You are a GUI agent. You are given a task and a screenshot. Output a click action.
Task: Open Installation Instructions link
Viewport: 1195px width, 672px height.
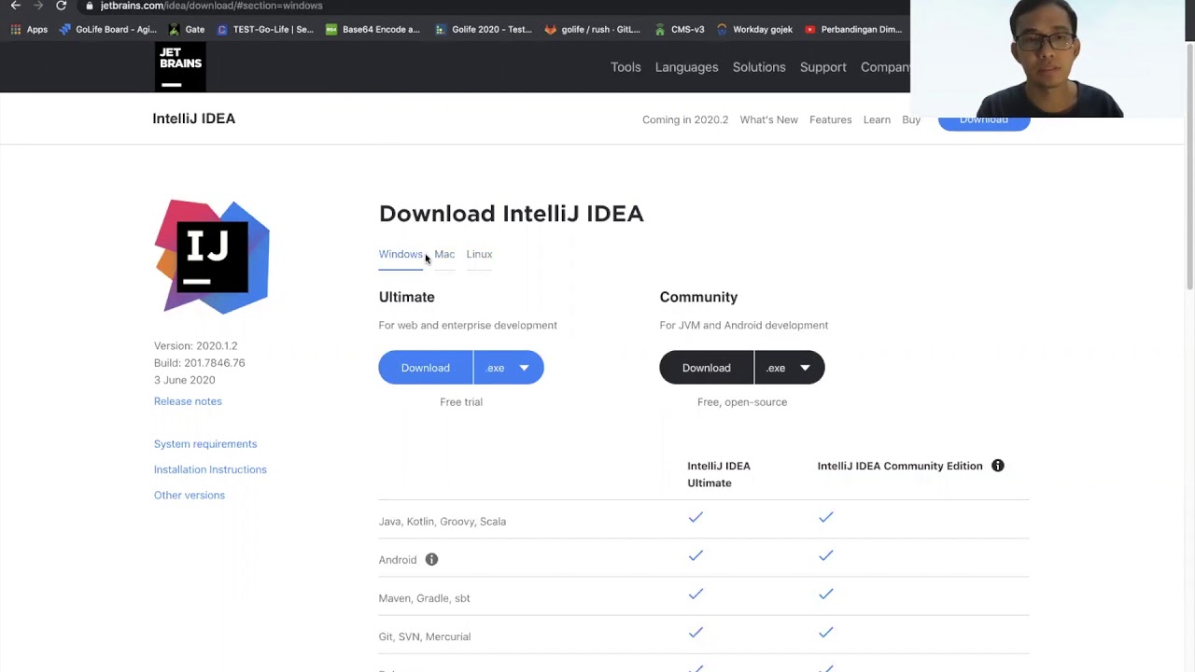[x=210, y=469]
